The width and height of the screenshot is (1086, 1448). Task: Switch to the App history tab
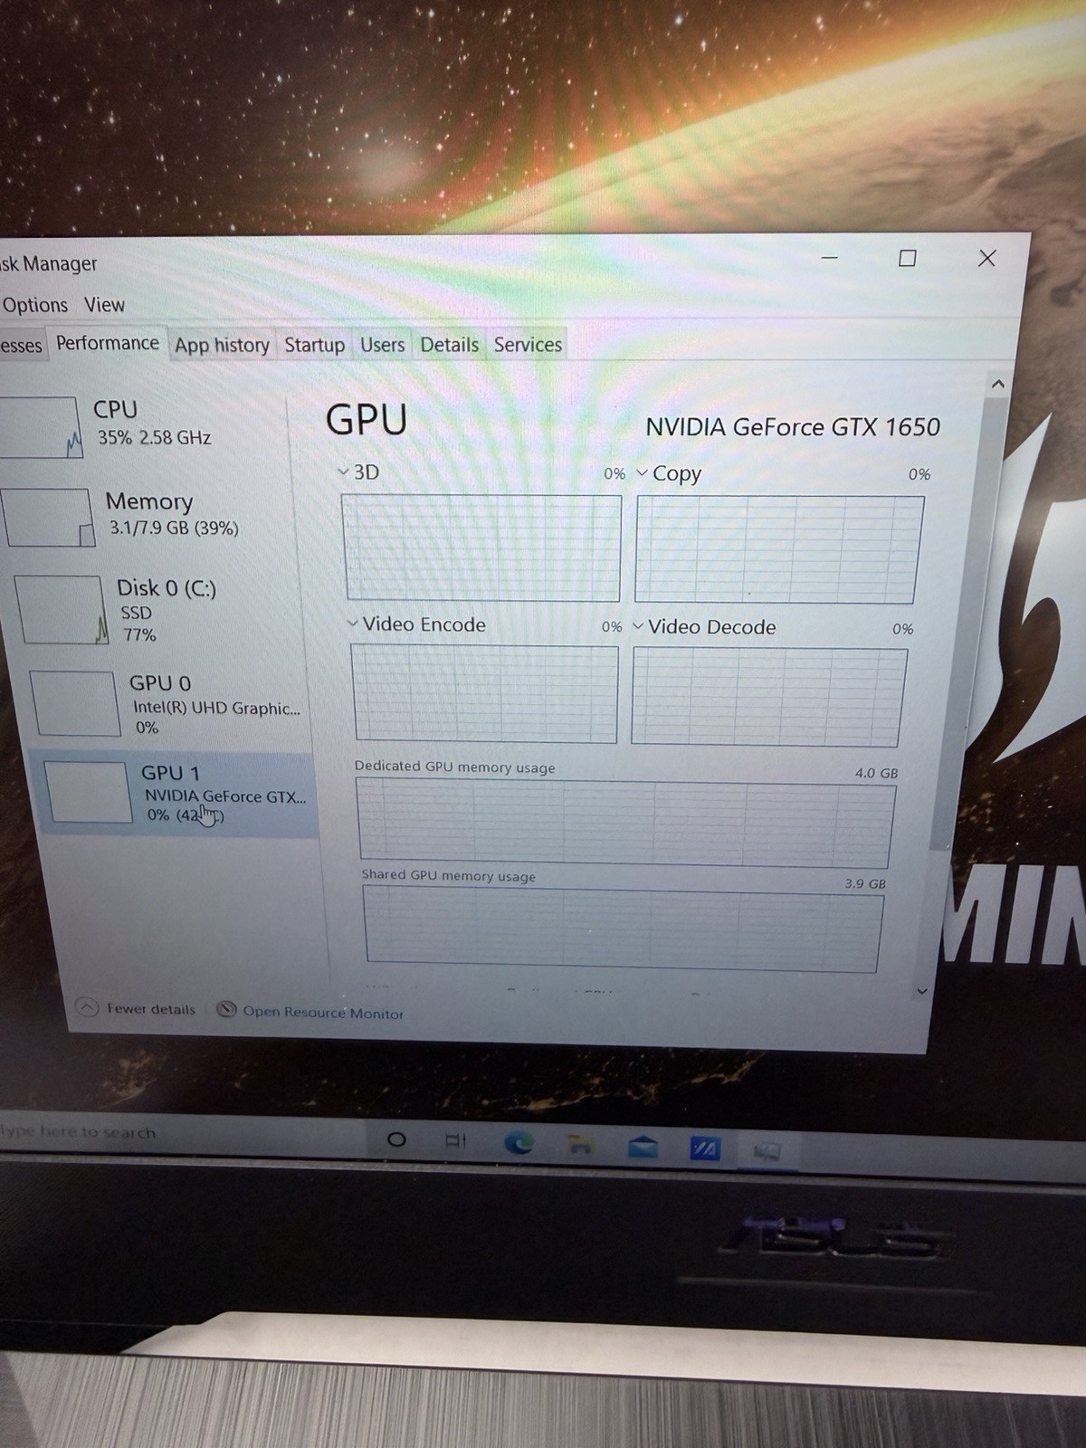tap(222, 345)
